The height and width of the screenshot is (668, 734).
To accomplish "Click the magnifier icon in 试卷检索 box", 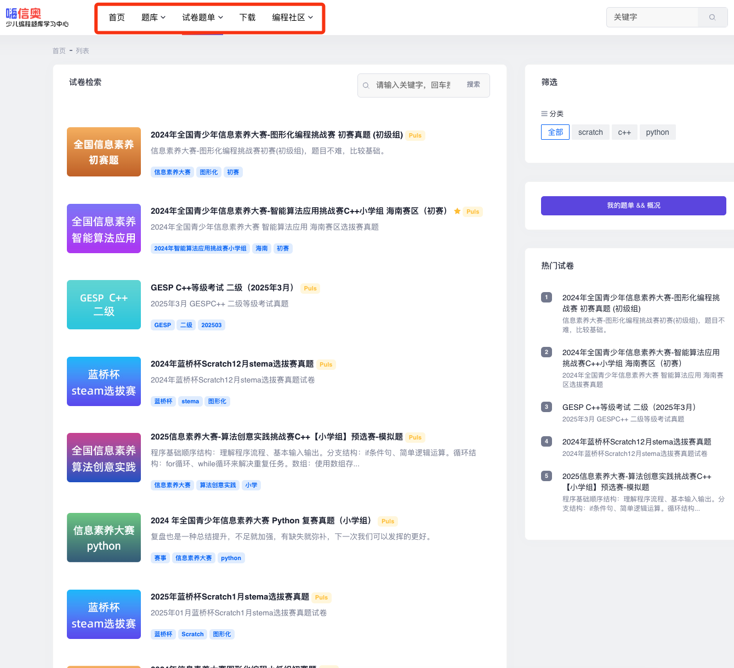I will click(x=366, y=85).
